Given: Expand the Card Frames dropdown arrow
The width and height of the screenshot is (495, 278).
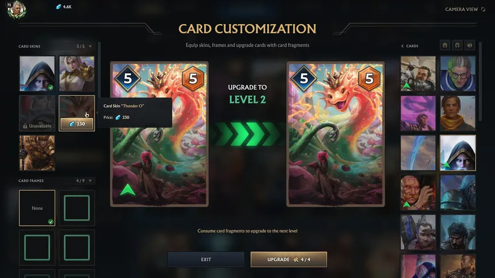Looking at the screenshot, I should tap(90, 180).
